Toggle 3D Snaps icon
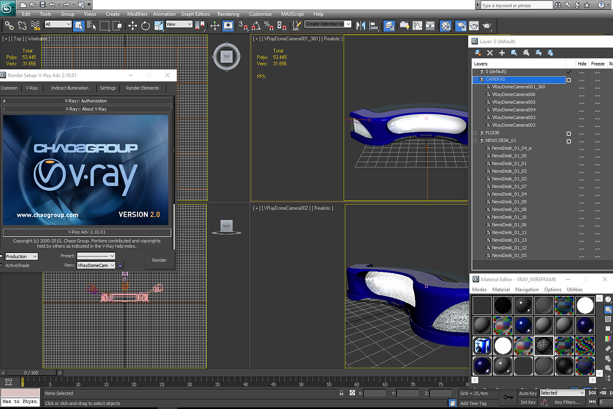Viewport: 613px width, 409px height. tap(244, 25)
